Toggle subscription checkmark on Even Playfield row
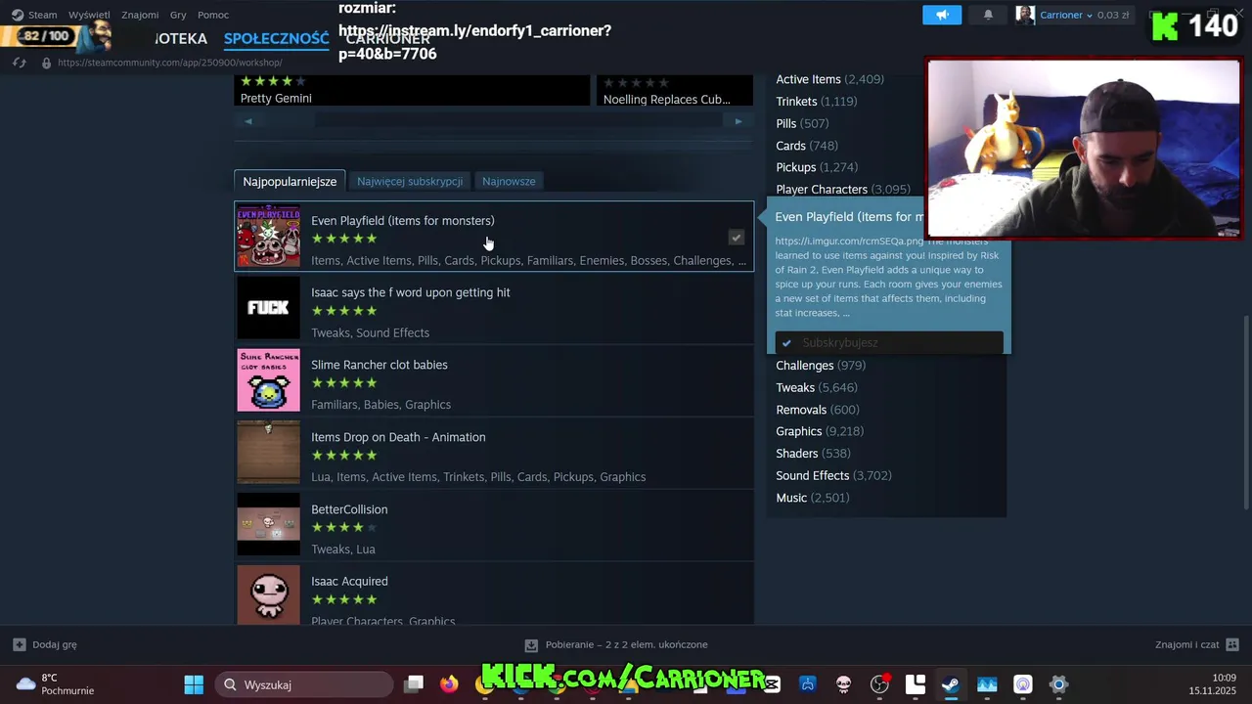1252x704 pixels. [737, 237]
